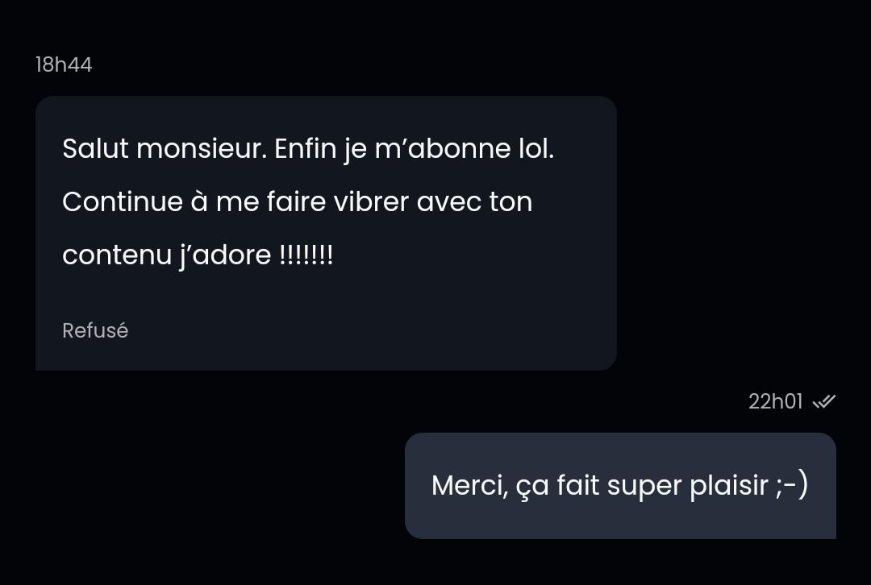Viewport: 871px width, 585px height.
Task: Click the word Enfin in first line
Action: (306, 149)
